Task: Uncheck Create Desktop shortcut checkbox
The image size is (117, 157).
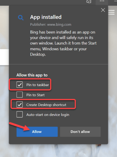Action: tap(20, 104)
